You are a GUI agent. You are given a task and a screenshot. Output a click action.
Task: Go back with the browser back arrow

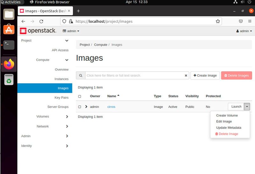23,21
